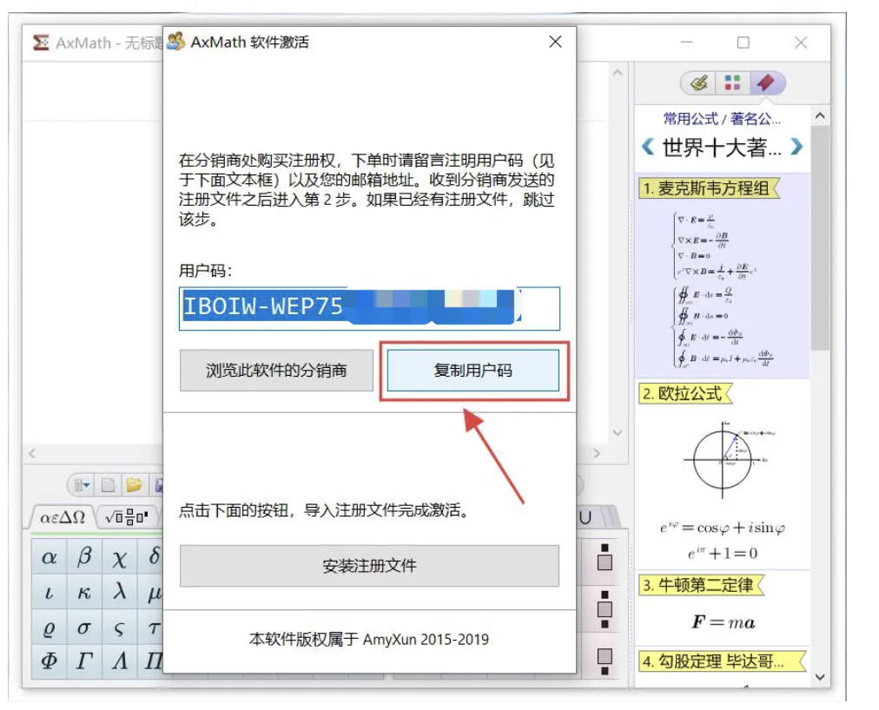Insert the capital Gamma Γ symbol
This screenshot has height=710, width=879.
coord(84,661)
